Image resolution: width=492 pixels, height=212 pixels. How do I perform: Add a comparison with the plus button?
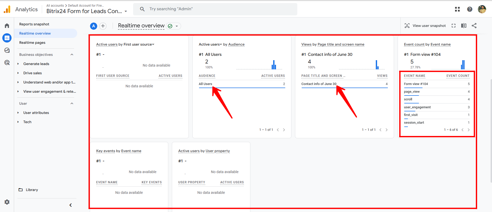pos(103,26)
